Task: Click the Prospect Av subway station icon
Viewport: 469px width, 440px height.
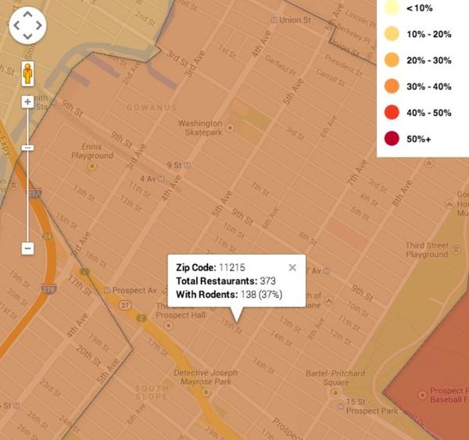Action: (107, 290)
